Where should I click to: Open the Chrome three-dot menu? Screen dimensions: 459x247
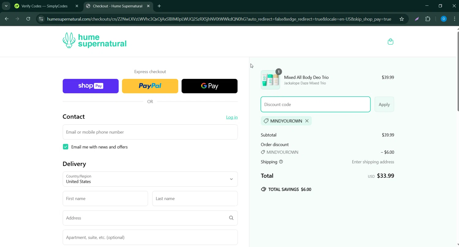(x=454, y=19)
